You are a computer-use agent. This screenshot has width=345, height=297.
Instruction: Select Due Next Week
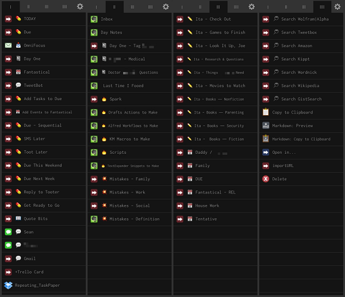pos(44,179)
